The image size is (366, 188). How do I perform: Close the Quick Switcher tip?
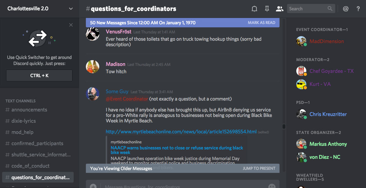pyautogui.click(x=71, y=25)
